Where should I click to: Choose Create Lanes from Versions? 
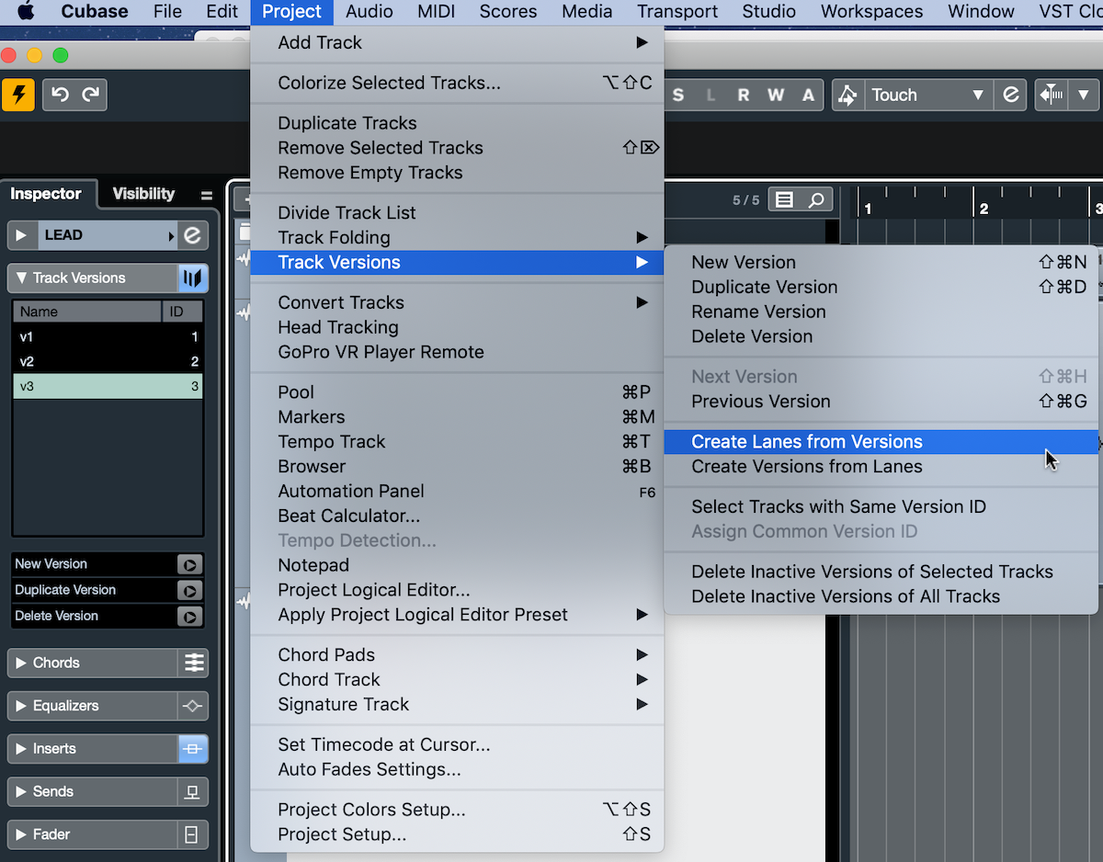pyautogui.click(x=881, y=442)
